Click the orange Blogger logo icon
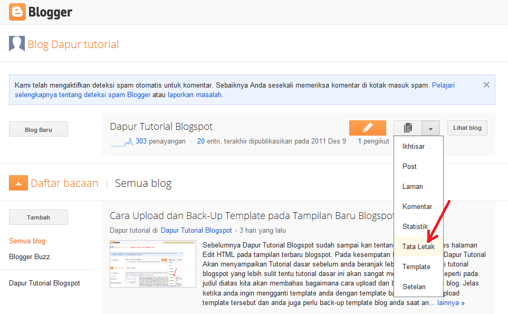The image size is (508, 314). [x=17, y=12]
